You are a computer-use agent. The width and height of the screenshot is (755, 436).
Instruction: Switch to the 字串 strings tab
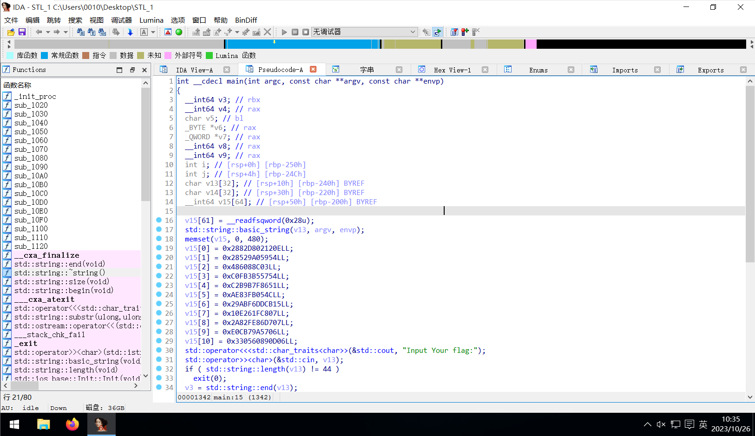pyautogui.click(x=367, y=70)
